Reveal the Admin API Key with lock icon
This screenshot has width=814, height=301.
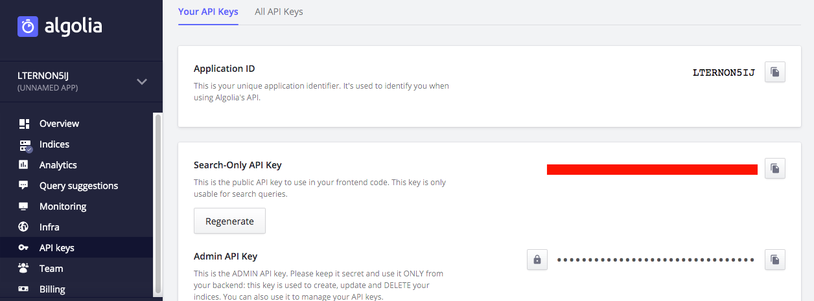537,260
